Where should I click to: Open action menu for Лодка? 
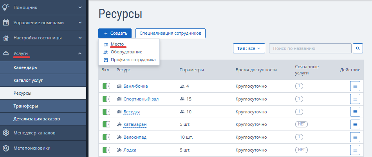[x=355, y=150]
